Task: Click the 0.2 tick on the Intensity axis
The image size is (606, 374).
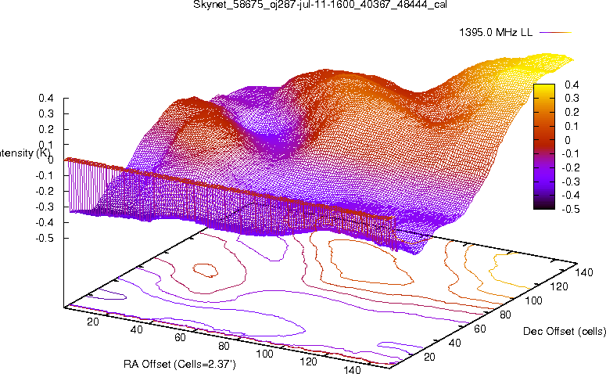Action: 46,129
